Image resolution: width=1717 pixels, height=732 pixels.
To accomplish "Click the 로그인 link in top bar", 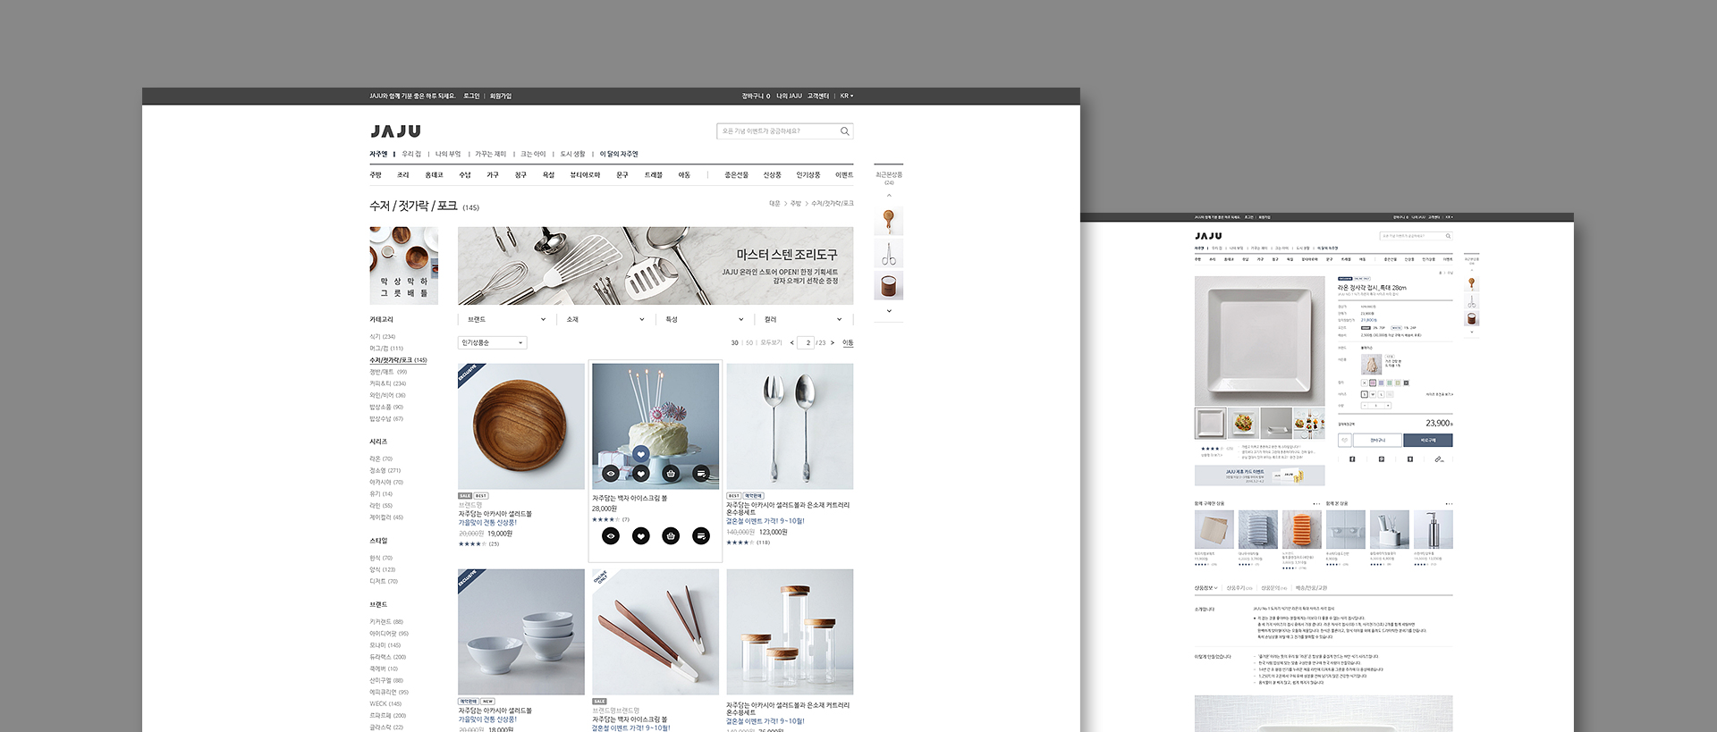I will [471, 96].
